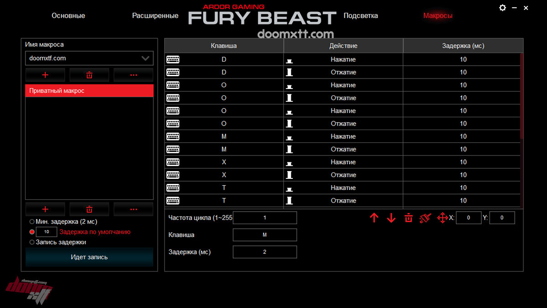Expand the doomxtf.com macro name dropdown
Viewport: 547px width, 308px height.
[145, 58]
